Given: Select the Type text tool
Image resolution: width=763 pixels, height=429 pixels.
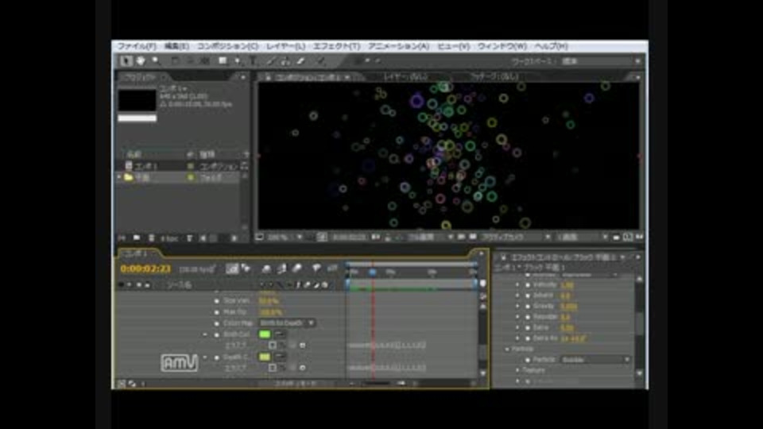Looking at the screenshot, I should tap(253, 61).
